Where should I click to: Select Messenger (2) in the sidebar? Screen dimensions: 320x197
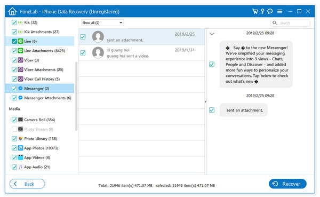pyautogui.click(x=40, y=88)
